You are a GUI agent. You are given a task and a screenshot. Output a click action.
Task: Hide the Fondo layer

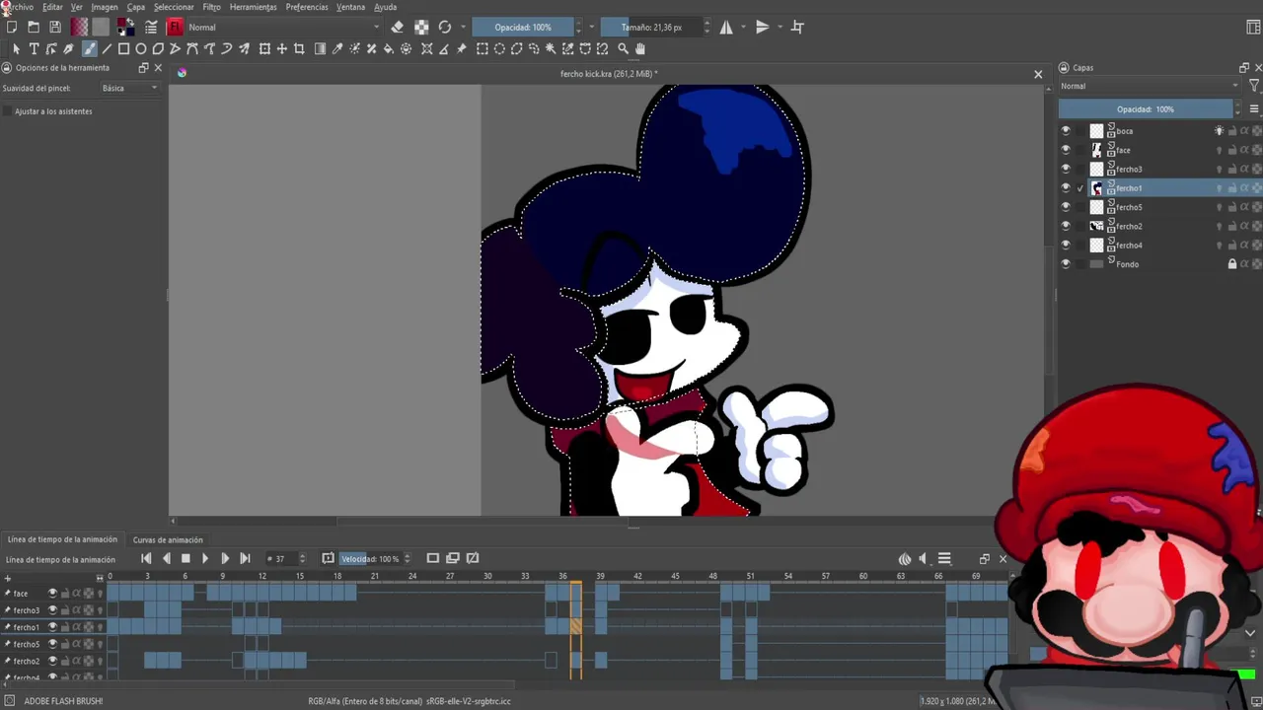click(x=1065, y=264)
